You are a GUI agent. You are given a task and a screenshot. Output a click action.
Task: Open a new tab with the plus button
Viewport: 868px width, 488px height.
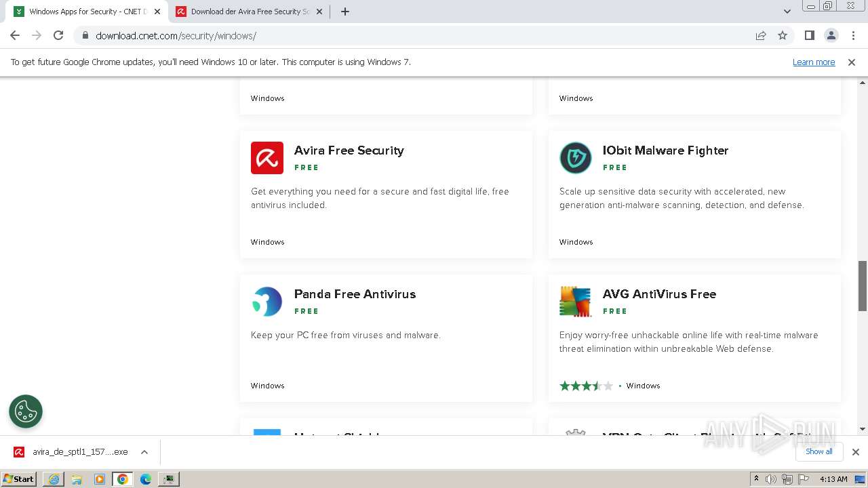pyautogui.click(x=345, y=12)
